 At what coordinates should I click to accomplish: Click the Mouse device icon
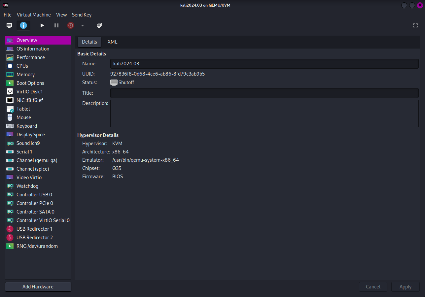click(x=10, y=117)
